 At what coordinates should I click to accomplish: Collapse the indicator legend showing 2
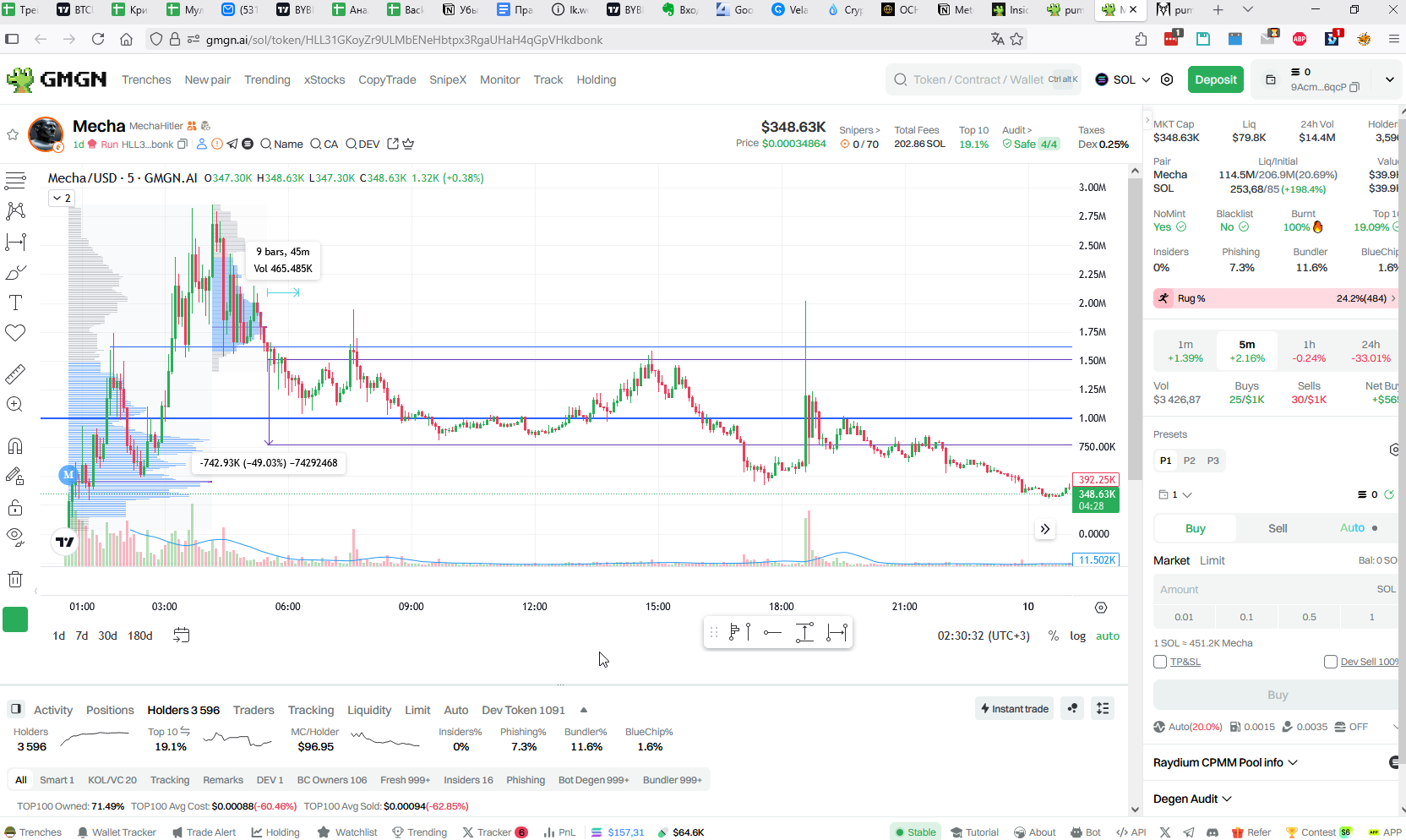[63, 198]
